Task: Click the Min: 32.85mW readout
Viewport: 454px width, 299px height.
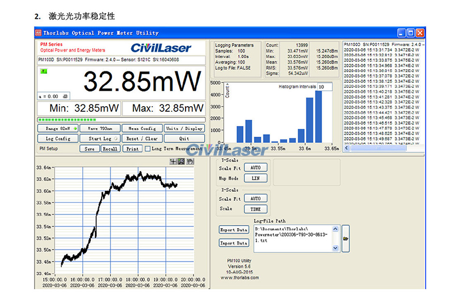Action: (79, 108)
